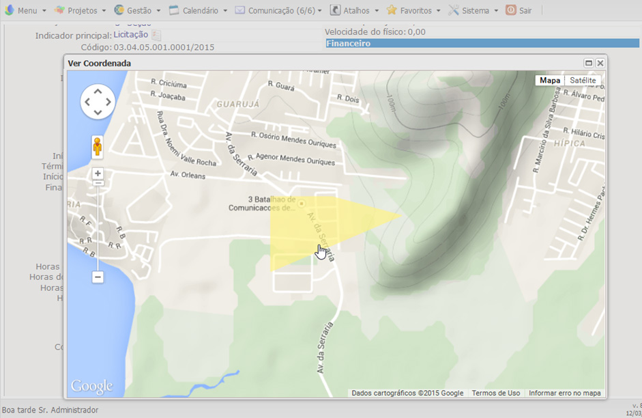Expand the Menu dropdown arrow
The width and height of the screenshot is (642, 418).
44,11
